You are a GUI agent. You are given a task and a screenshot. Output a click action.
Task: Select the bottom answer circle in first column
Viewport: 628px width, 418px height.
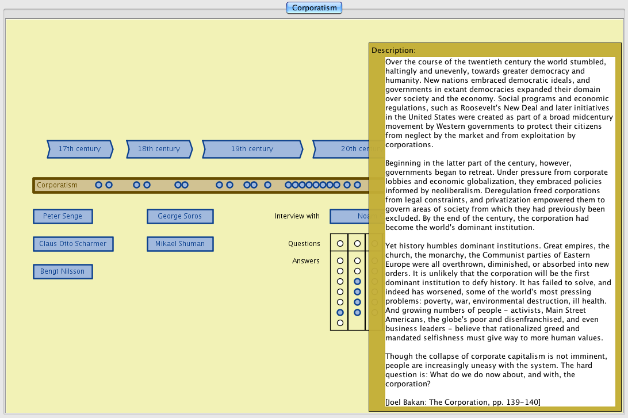340,323
